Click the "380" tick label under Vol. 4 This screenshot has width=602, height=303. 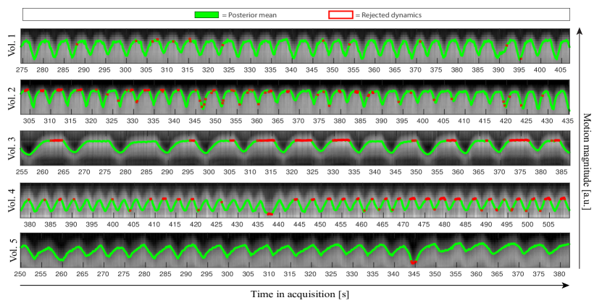pos(30,224)
